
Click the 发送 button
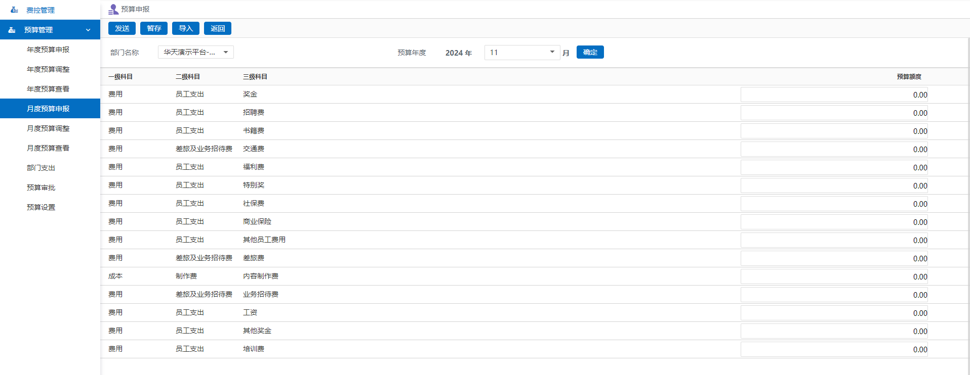coord(122,28)
